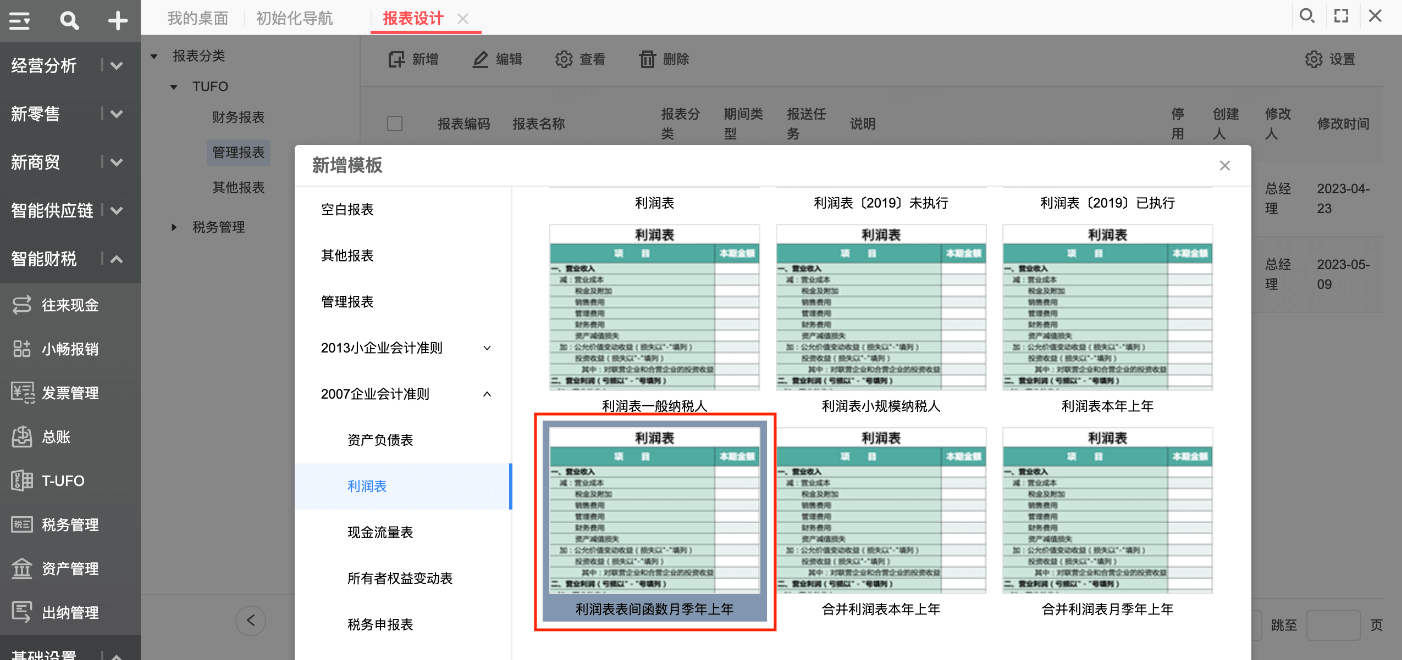1402x660 pixels.
Task: Click the 2023-04-23 modified date cell
Action: tap(1343, 198)
